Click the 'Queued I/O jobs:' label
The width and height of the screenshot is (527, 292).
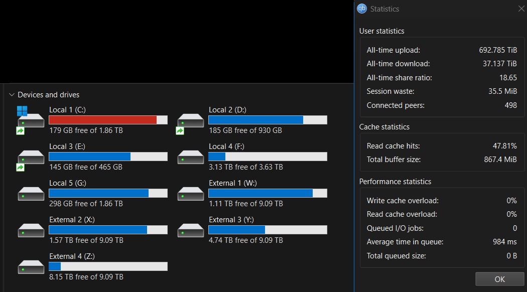[x=395, y=228]
